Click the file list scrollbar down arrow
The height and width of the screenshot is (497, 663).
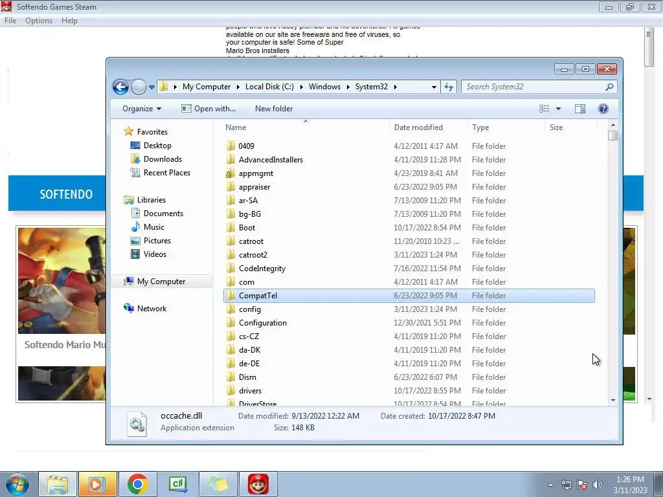click(613, 400)
